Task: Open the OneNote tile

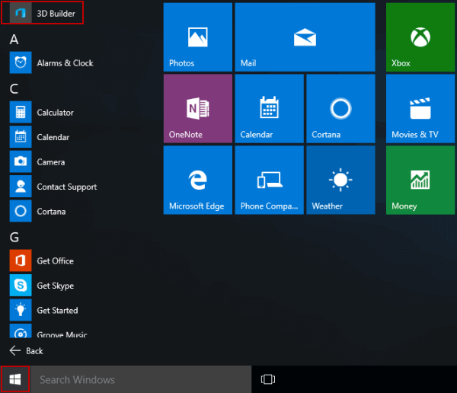Action: click(x=198, y=108)
